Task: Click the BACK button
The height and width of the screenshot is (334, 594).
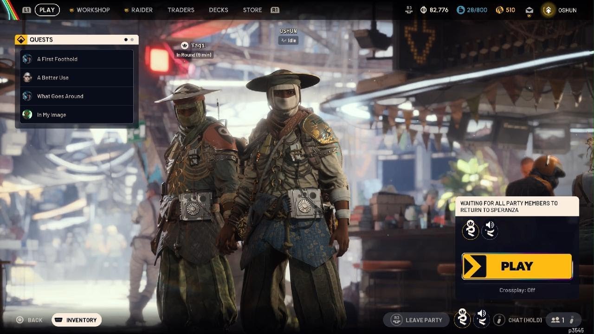Action: coord(29,320)
